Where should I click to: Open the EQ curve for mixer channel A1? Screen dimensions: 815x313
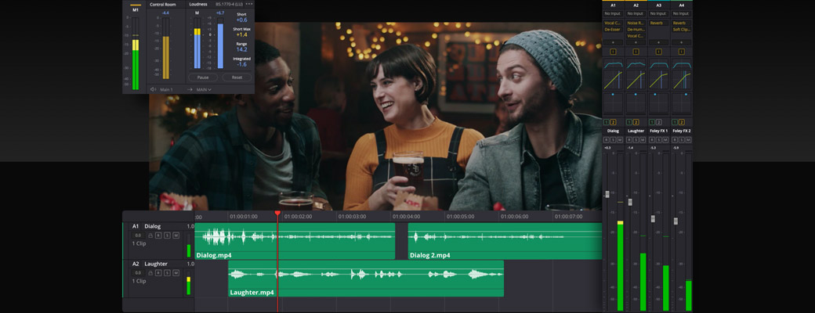coord(613,64)
